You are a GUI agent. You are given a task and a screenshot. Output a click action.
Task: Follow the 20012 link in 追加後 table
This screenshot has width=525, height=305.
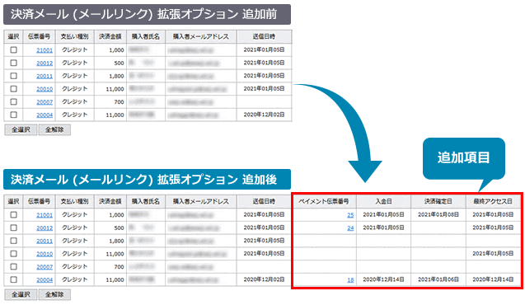(x=45, y=228)
